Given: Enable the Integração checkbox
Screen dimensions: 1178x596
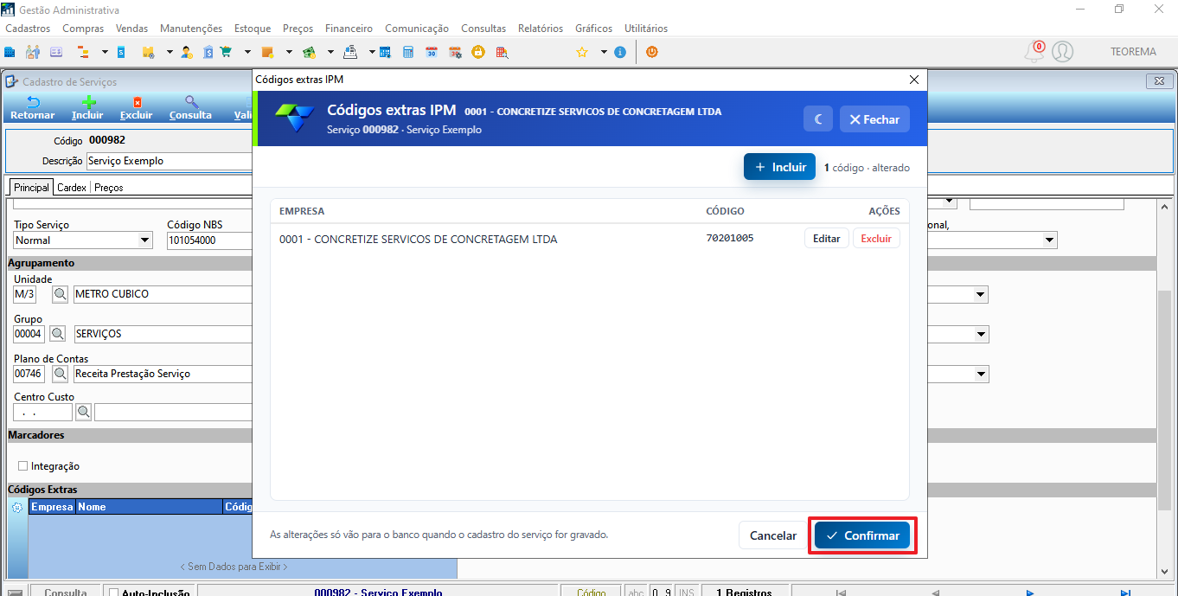Looking at the screenshot, I should [23, 466].
